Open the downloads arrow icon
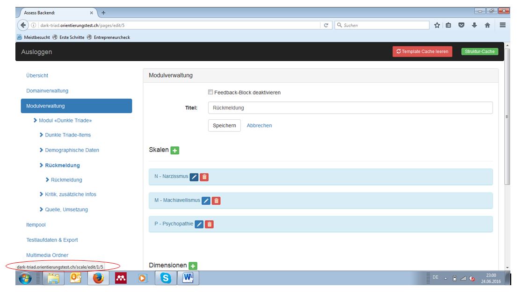The height and width of the screenshot is (295, 522). [474, 25]
